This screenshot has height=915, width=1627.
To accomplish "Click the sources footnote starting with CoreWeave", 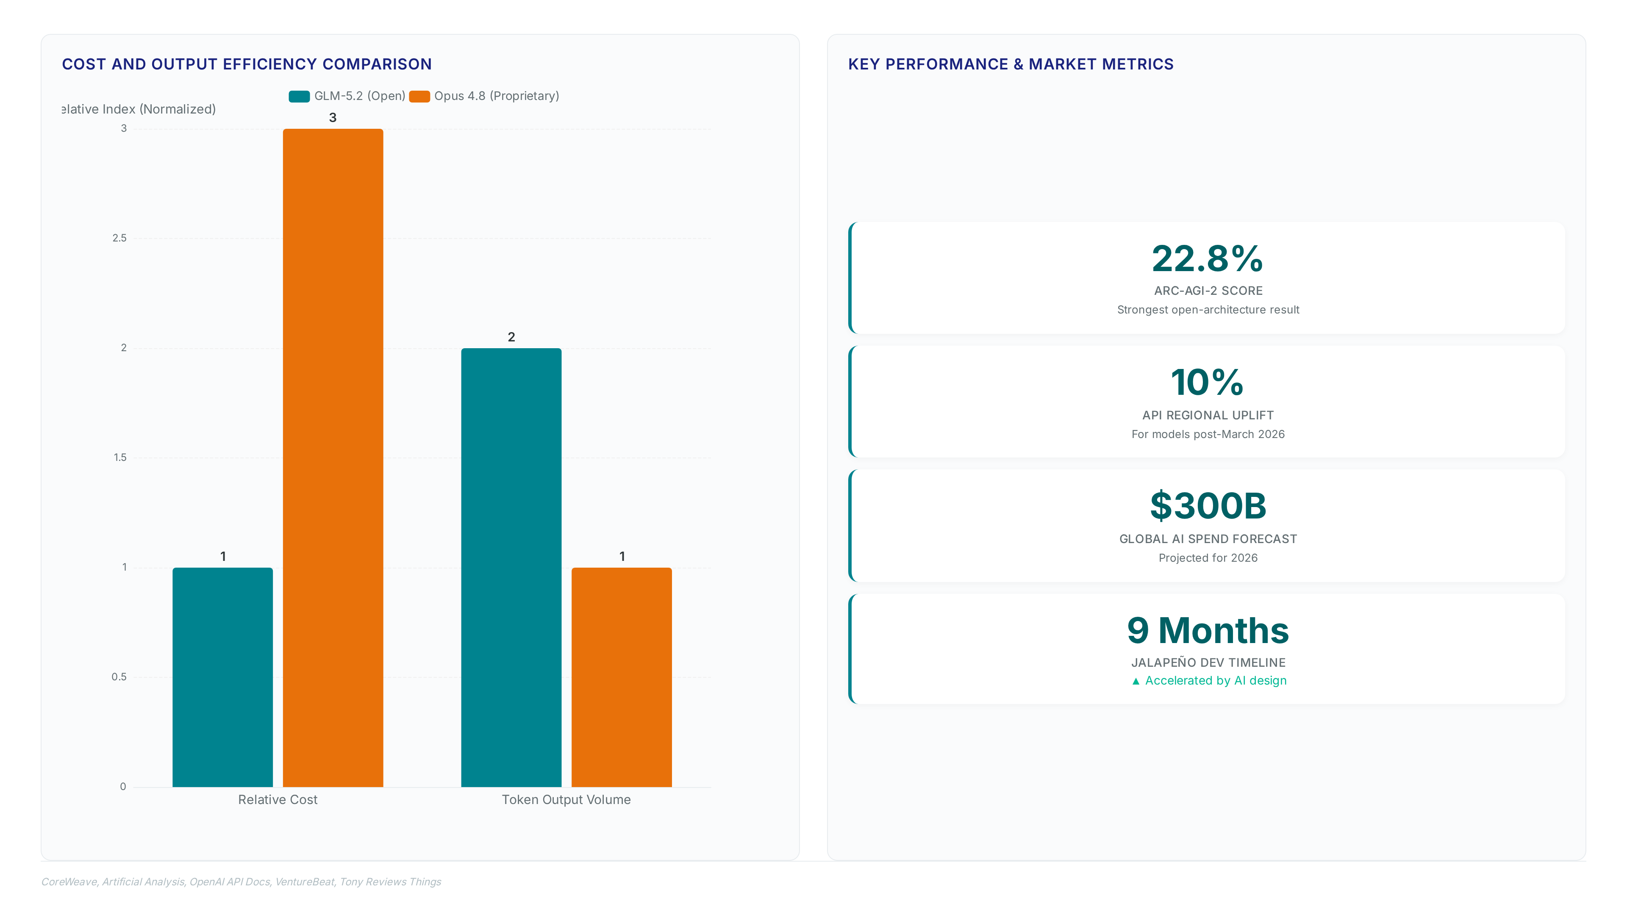I will (241, 882).
